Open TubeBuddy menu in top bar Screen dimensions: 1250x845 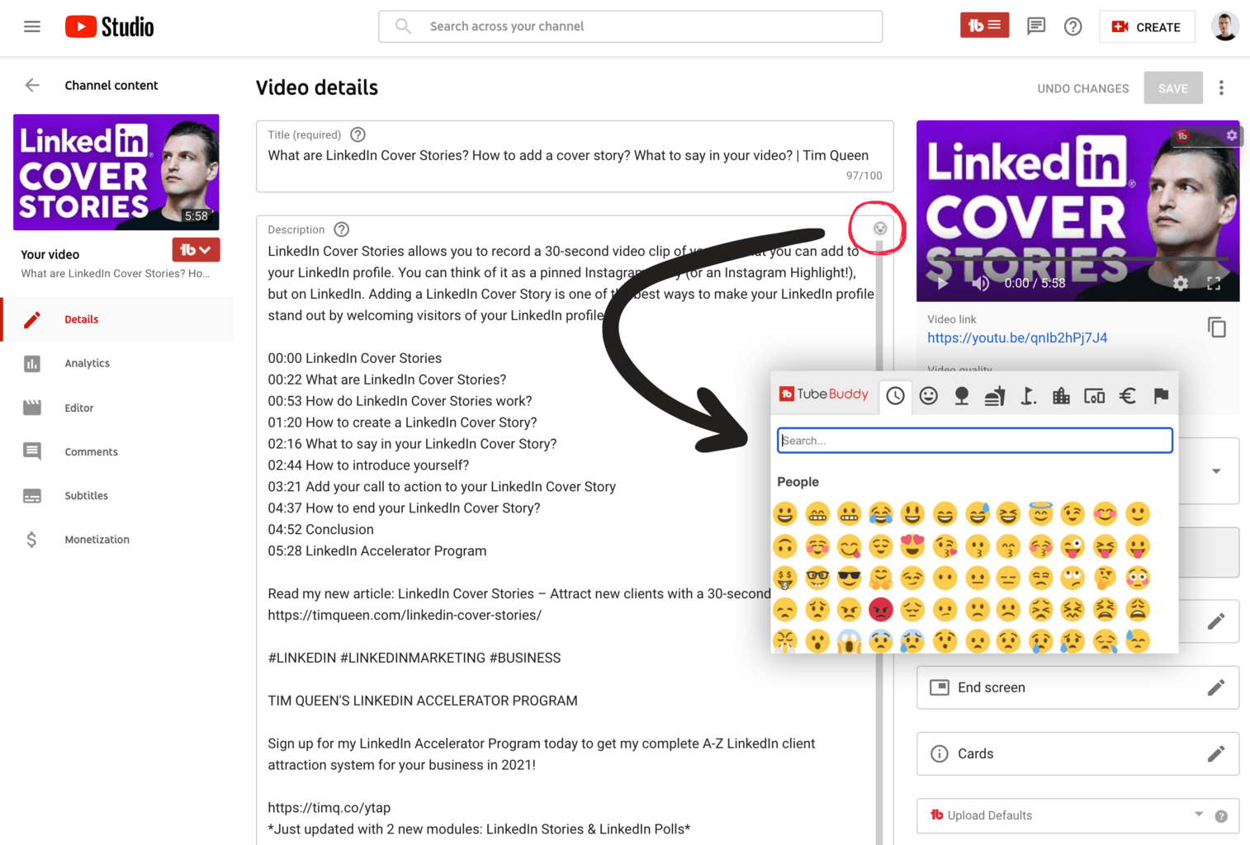tap(984, 26)
